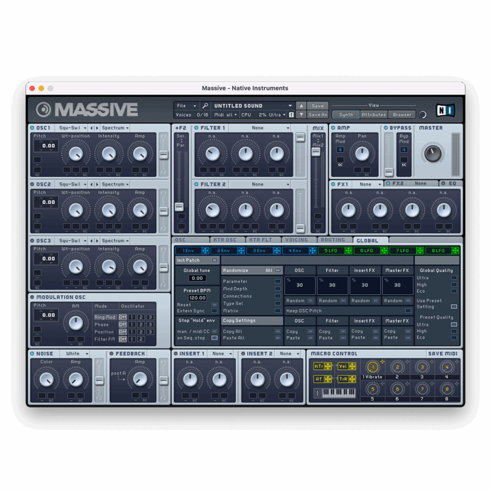The height and width of the screenshot is (491, 491).
Task: Open OSC2 Spectrum mode dropdown
Action: (x=115, y=184)
